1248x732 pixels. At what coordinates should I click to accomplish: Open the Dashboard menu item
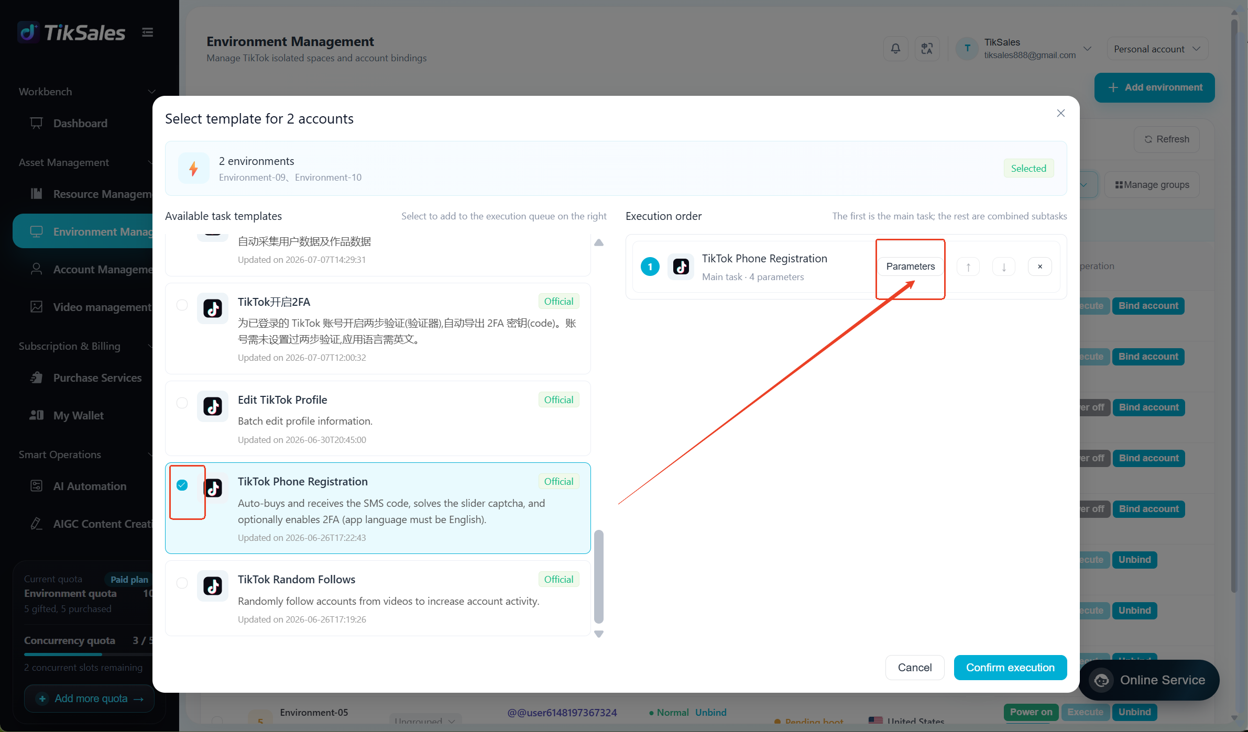coord(80,123)
